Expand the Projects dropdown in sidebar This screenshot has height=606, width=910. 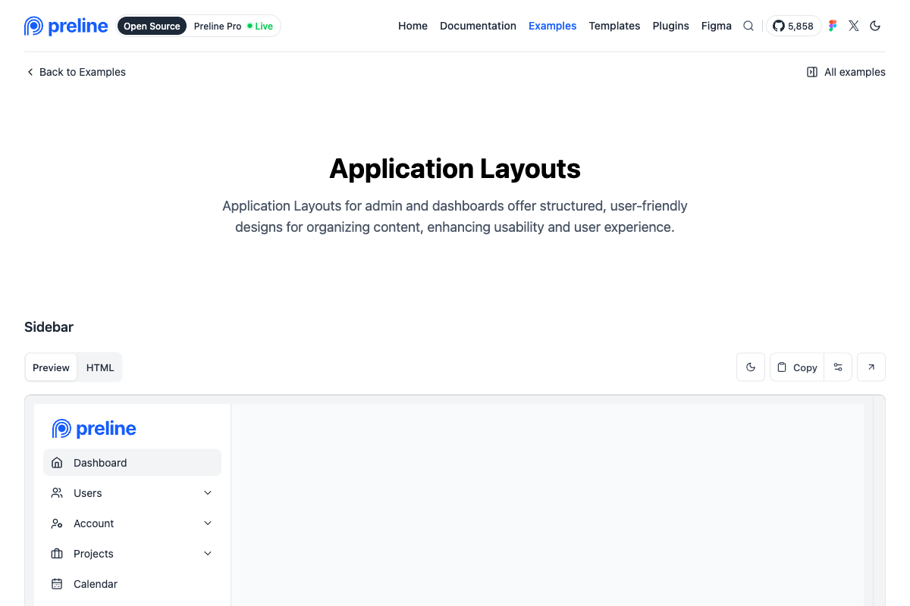(207, 553)
